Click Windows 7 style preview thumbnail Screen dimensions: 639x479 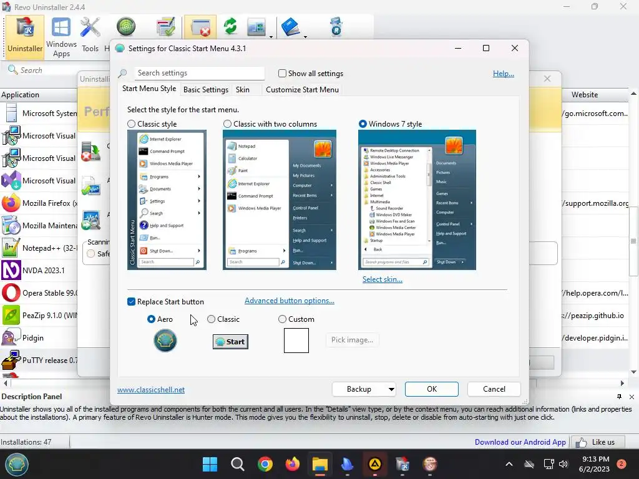417,200
